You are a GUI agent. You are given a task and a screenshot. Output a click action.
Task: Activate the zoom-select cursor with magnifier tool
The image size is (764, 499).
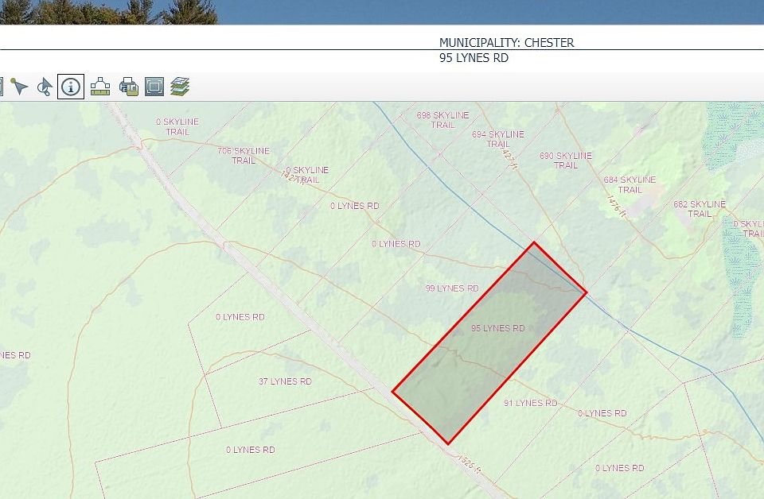pyautogui.click(x=45, y=87)
